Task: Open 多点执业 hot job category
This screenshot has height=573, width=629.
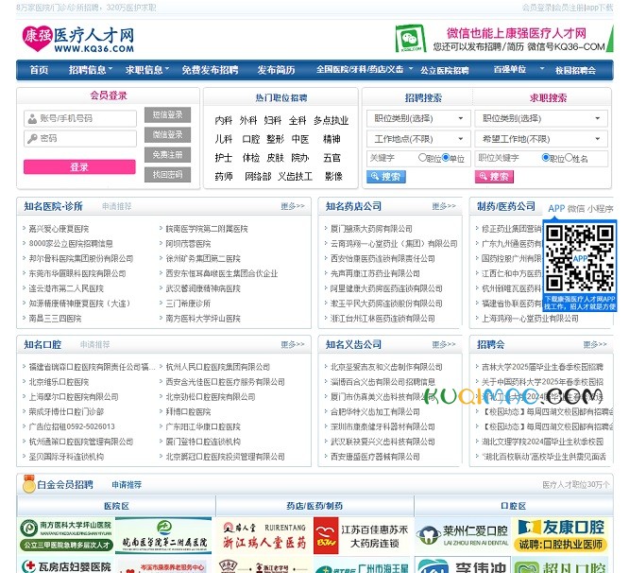Action: pyautogui.click(x=331, y=120)
